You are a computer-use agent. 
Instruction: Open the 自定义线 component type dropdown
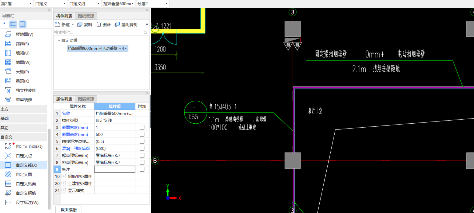click(84, 4)
